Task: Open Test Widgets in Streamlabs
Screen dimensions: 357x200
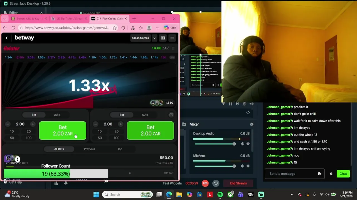Action: [x=172, y=183]
